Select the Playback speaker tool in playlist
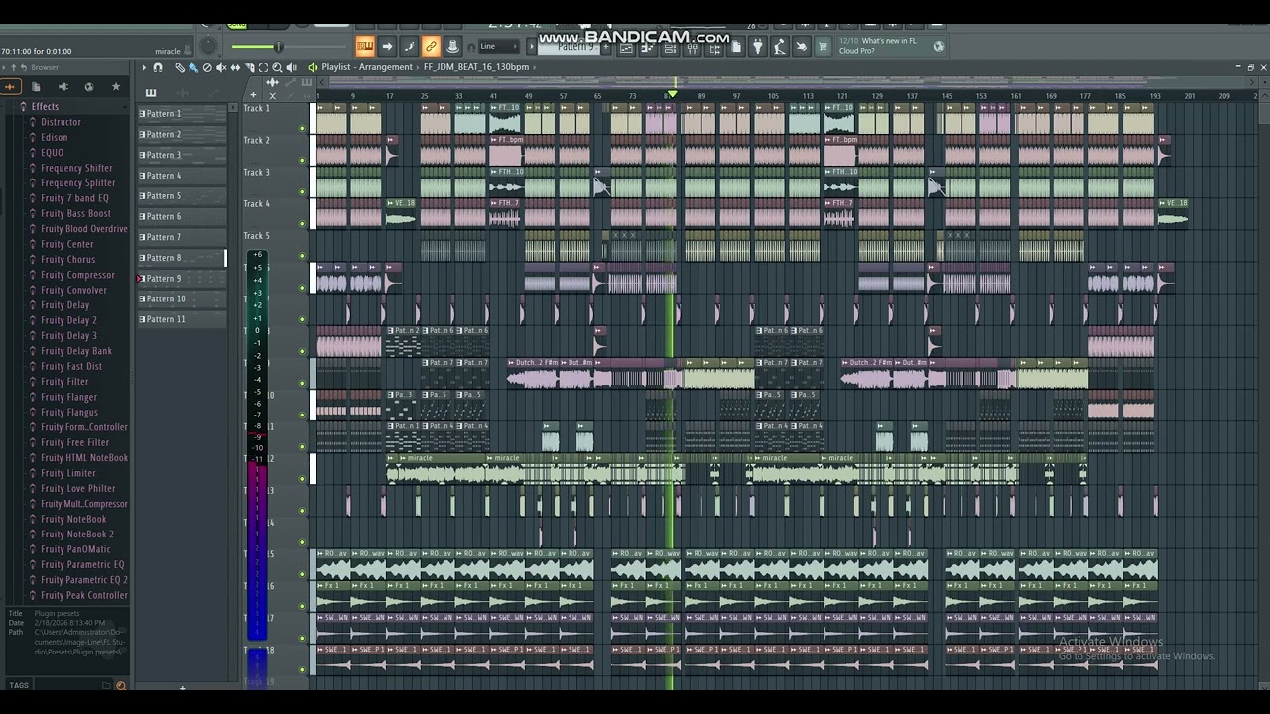 coord(291,67)
